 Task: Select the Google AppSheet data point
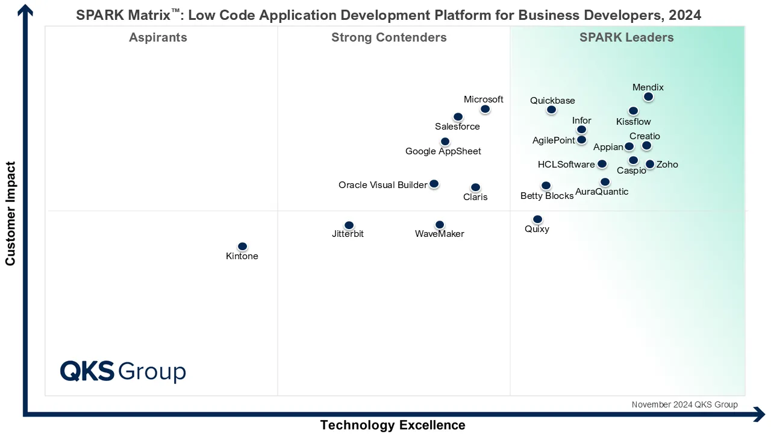coord(445,142)
